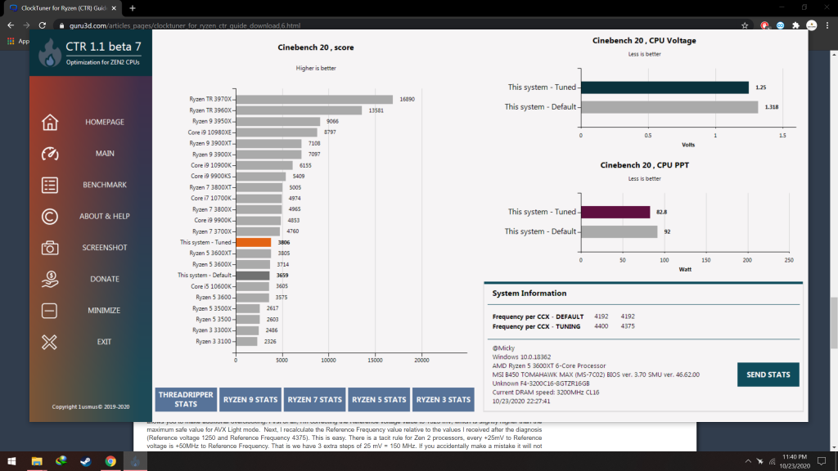This screenshot has height=471, width=838.
Task: Open Steam from the taskbar
Action: pos(85,461)
